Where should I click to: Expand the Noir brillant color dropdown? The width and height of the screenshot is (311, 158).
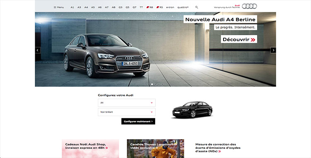(x=126, y=112)
